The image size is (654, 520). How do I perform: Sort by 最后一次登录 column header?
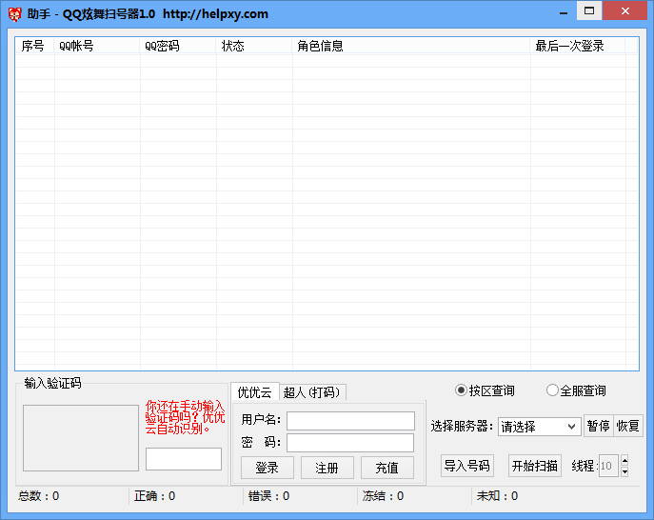click(x=578, y=46)
